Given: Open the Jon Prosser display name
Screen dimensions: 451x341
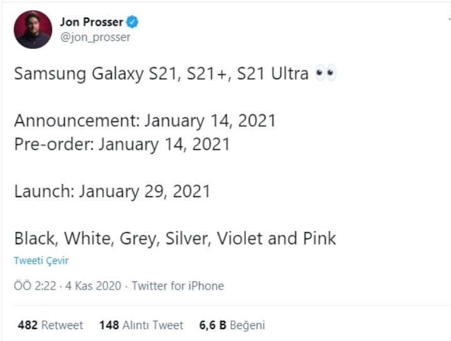Looking at the screenshot, I should [91, 23].
